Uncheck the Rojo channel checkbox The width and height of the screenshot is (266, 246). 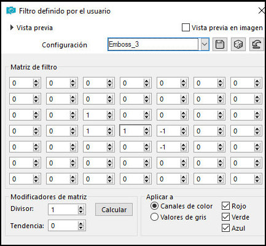click(x=225, y=206)
